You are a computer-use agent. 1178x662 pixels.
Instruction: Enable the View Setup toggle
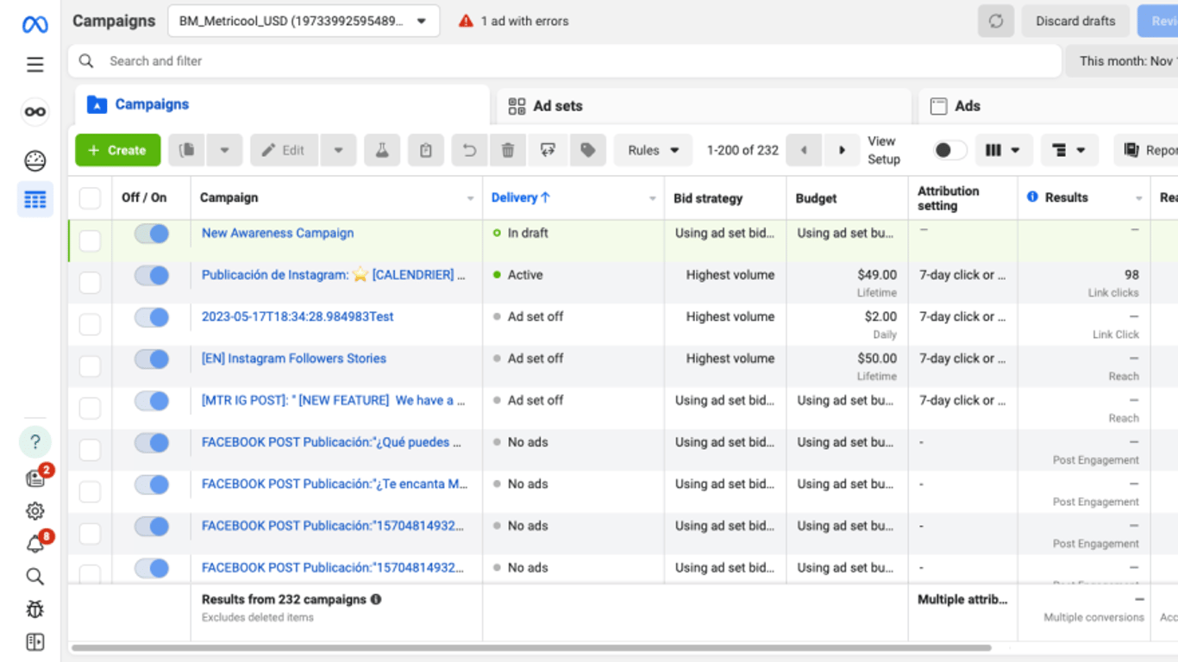click(949, 150)
